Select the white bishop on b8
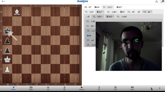The width and height of the screenshot is (165, 92). [x=17, y=12]
